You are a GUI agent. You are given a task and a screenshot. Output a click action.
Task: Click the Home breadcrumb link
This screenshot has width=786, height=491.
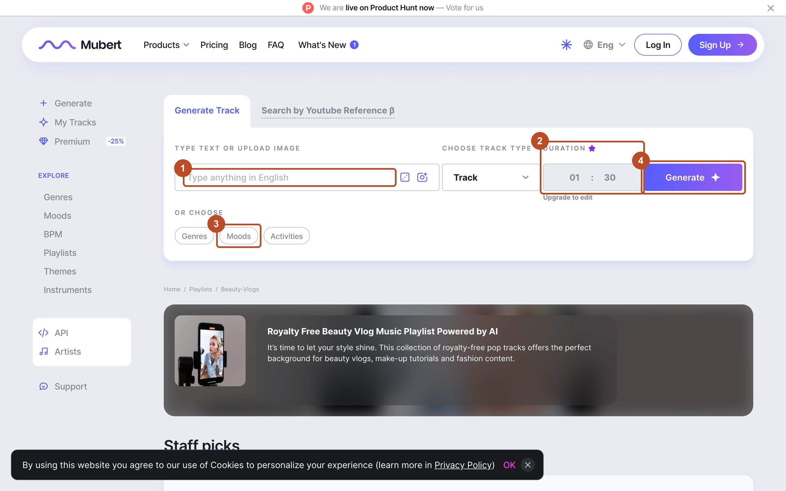click(x=172, y=289)
